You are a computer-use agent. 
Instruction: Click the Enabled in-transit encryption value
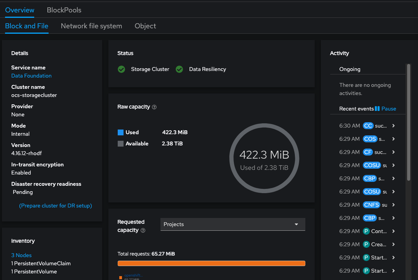click(x=21, y=173)
